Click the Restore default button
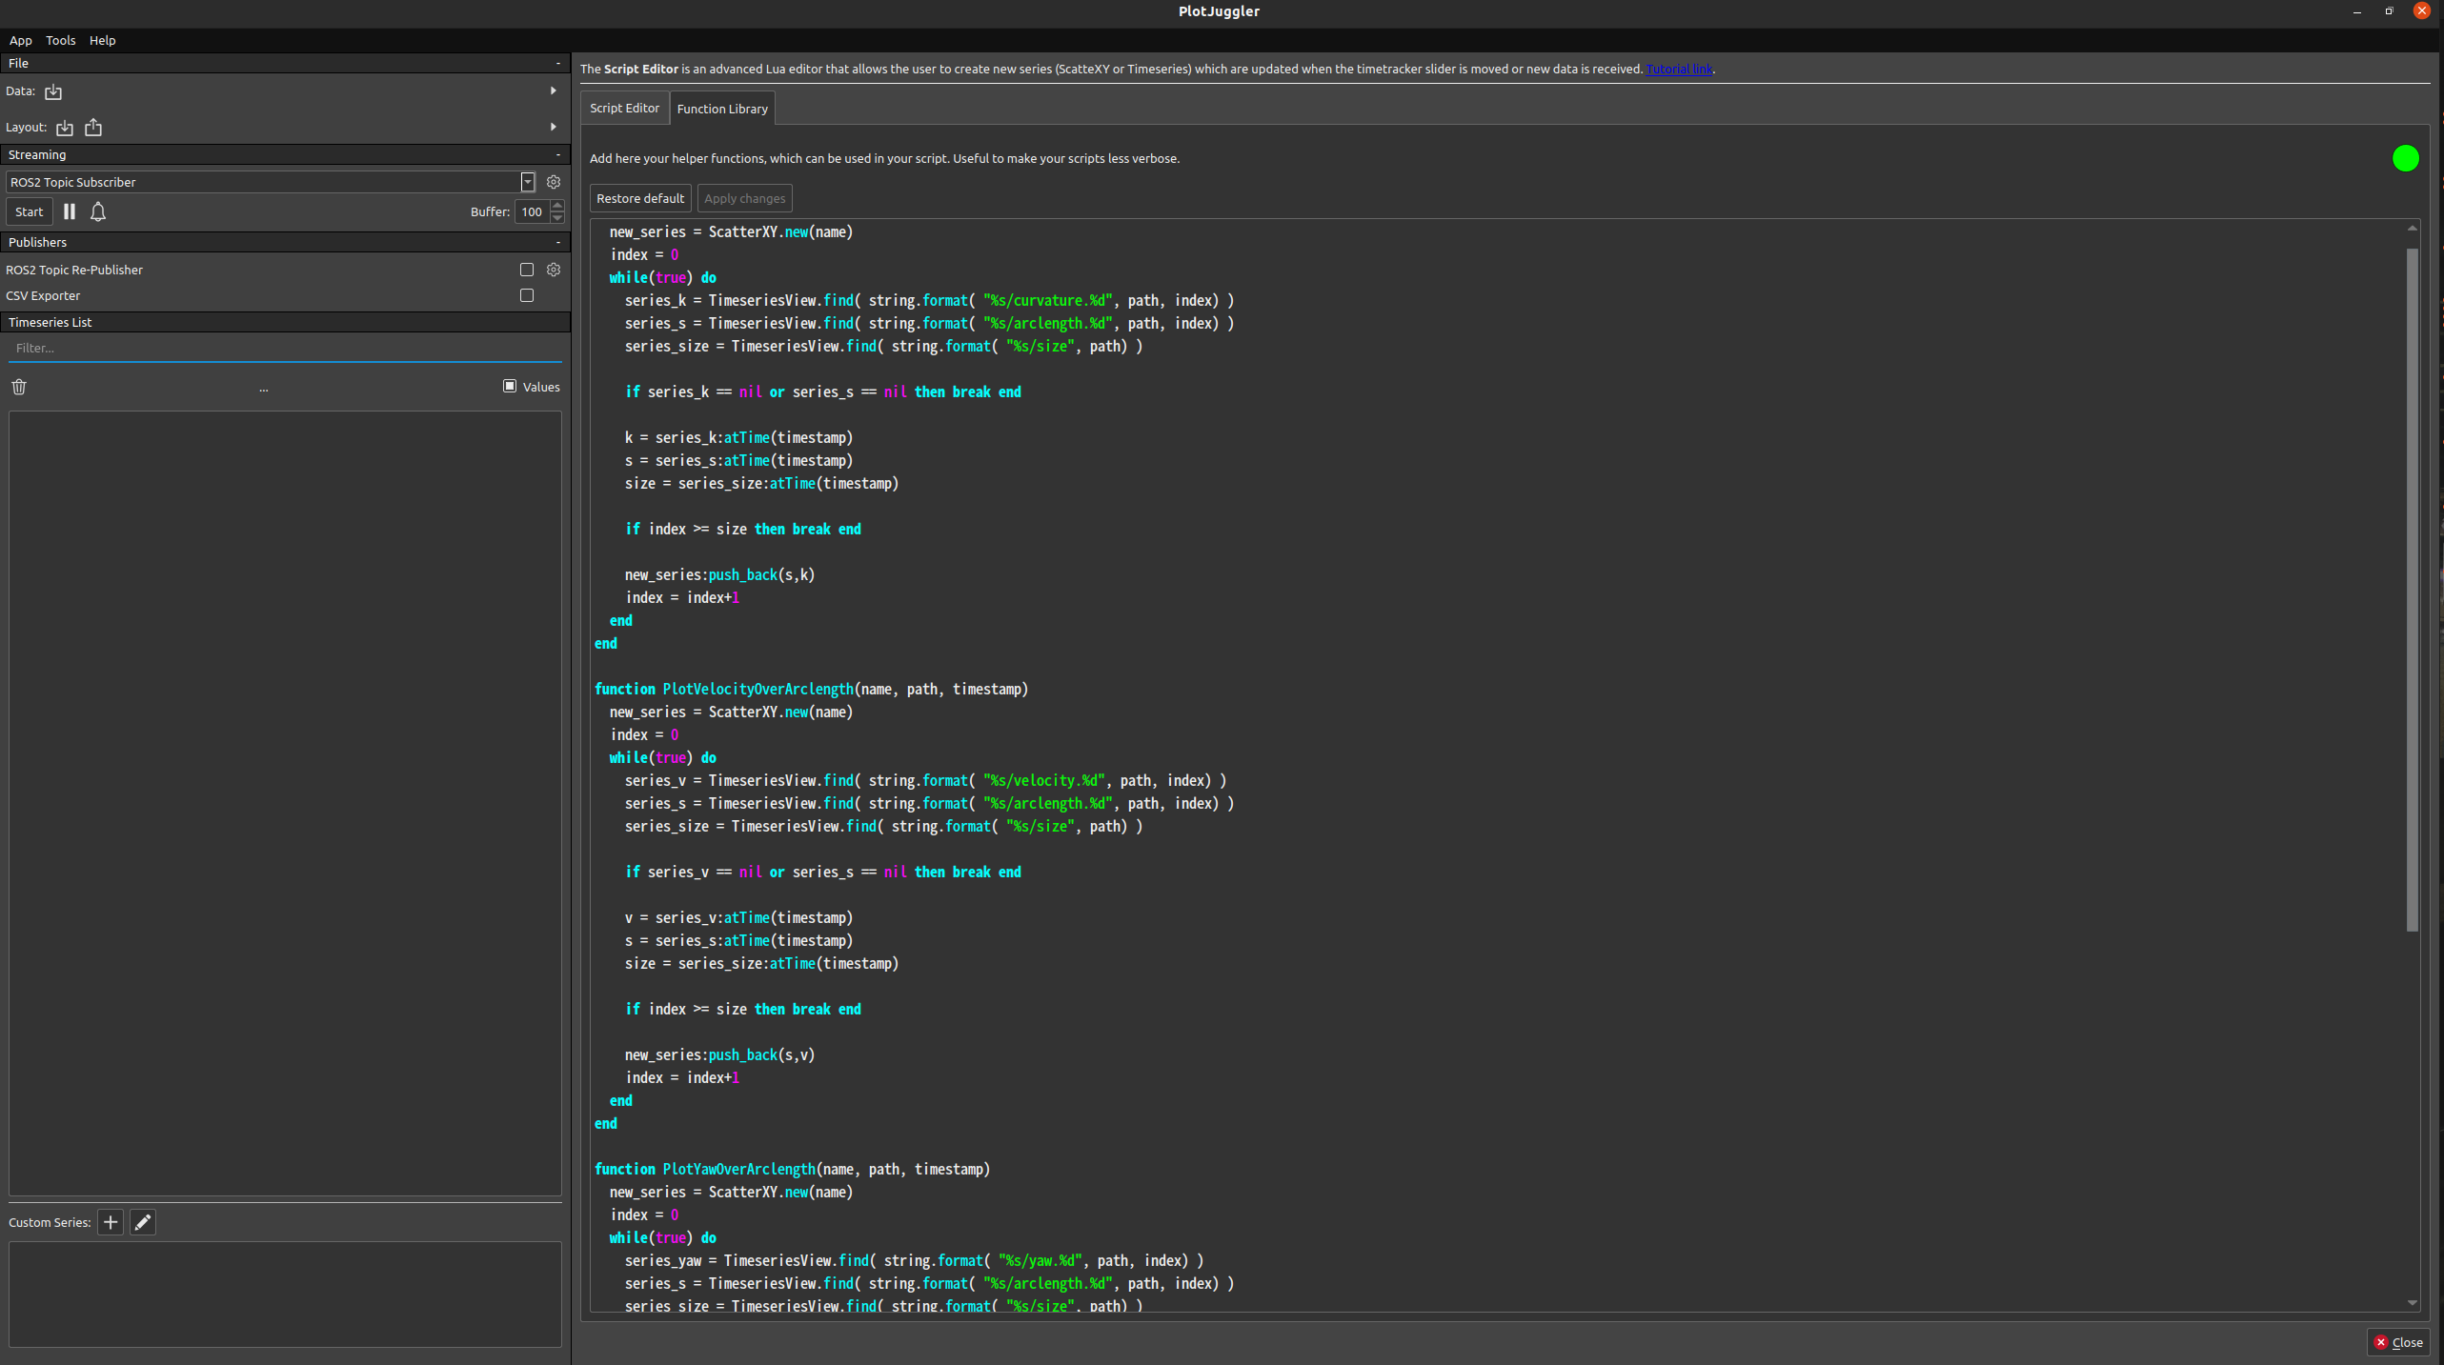 click(x=640, y=198)
